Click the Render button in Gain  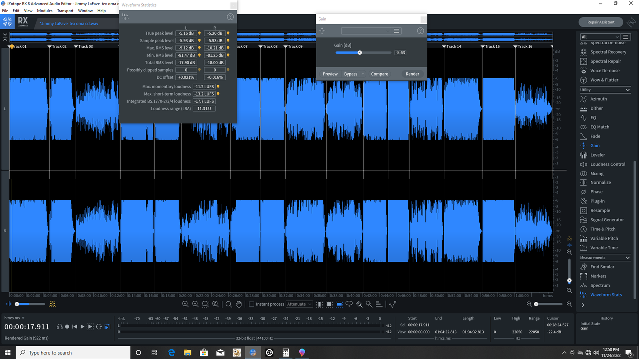coord(412,73)
